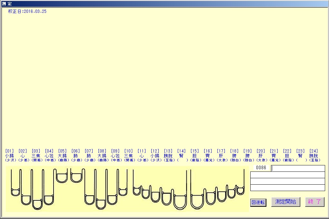Click the [11] 心 point label
The image size is (329, 219).
(x=142, y=155)
